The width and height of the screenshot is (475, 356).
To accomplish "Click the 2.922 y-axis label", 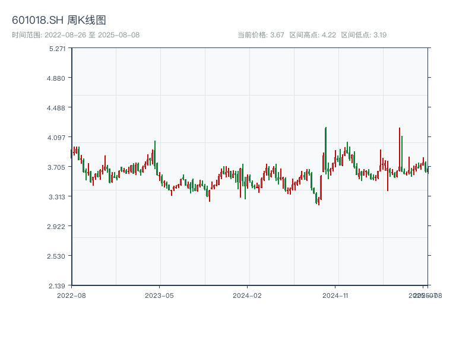I will point(57,226).
